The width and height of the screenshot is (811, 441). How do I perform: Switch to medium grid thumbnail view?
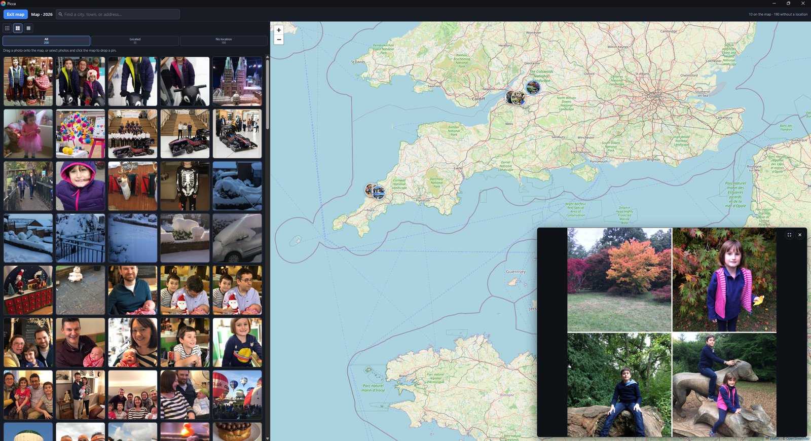click(18, 28)
